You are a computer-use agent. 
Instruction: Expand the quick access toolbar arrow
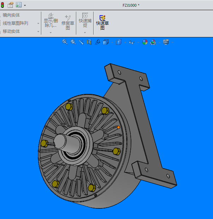(25, 5)
